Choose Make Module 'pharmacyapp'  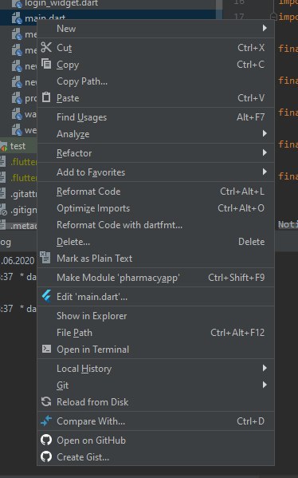pyautogui.click(x=155, y=278)
